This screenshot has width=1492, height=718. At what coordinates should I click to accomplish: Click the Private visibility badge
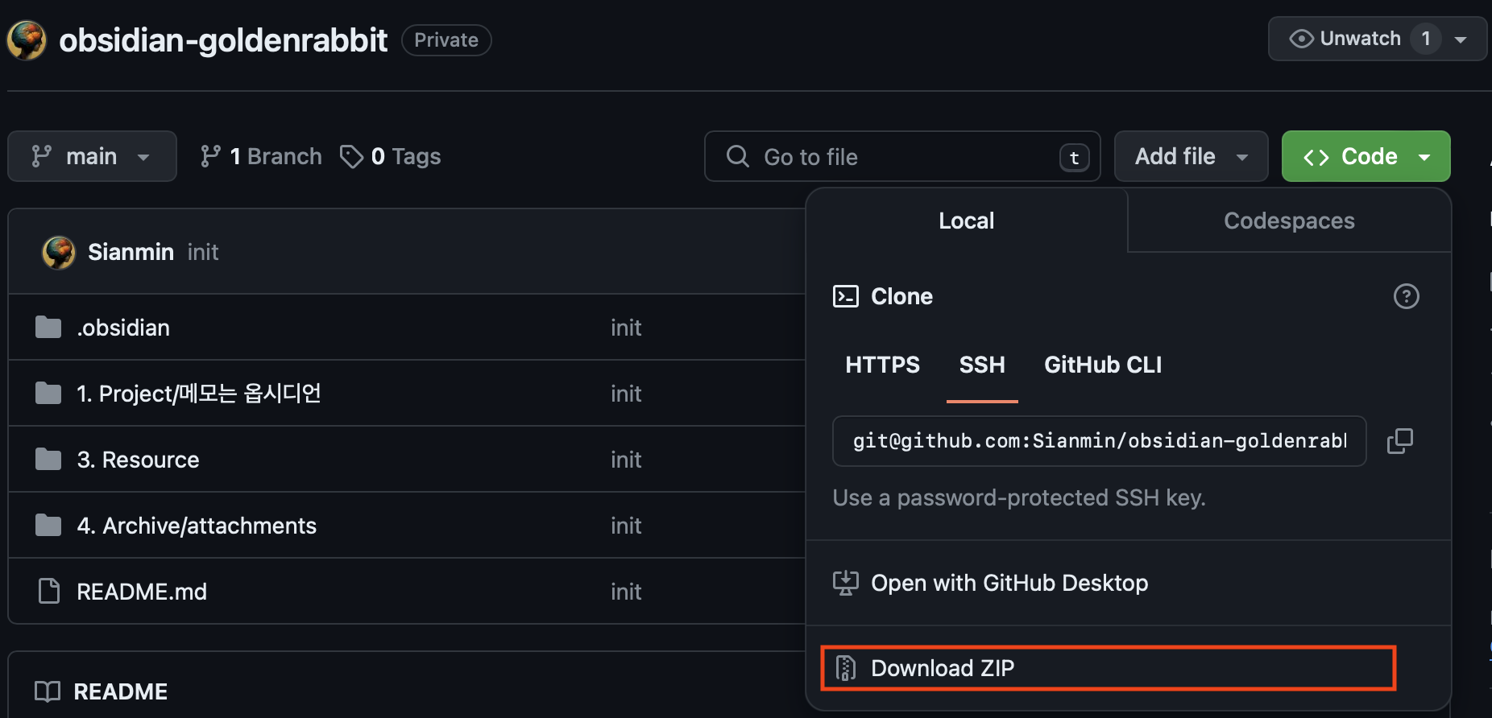446,40
